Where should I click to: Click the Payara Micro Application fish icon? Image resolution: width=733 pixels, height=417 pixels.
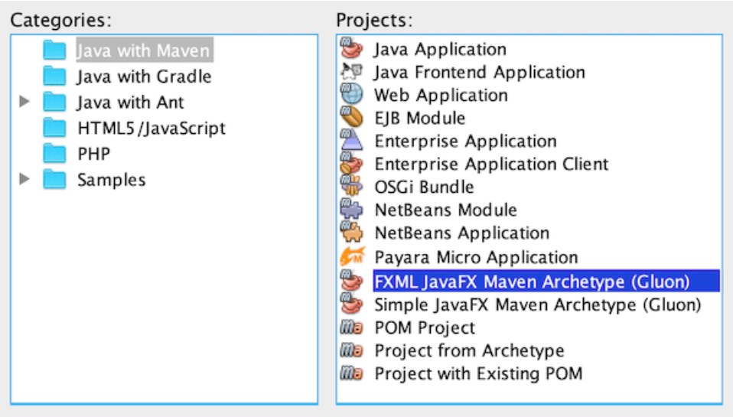pos(353,256)
